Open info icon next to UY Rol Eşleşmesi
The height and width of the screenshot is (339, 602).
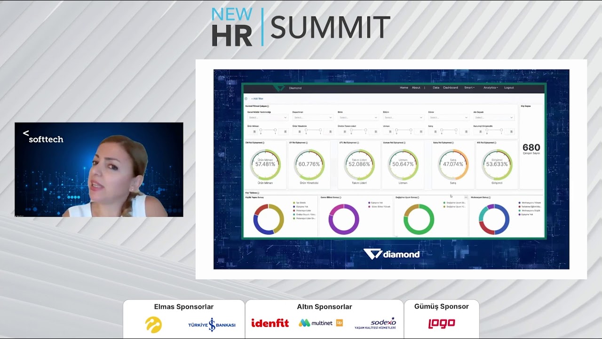point(307,143)
